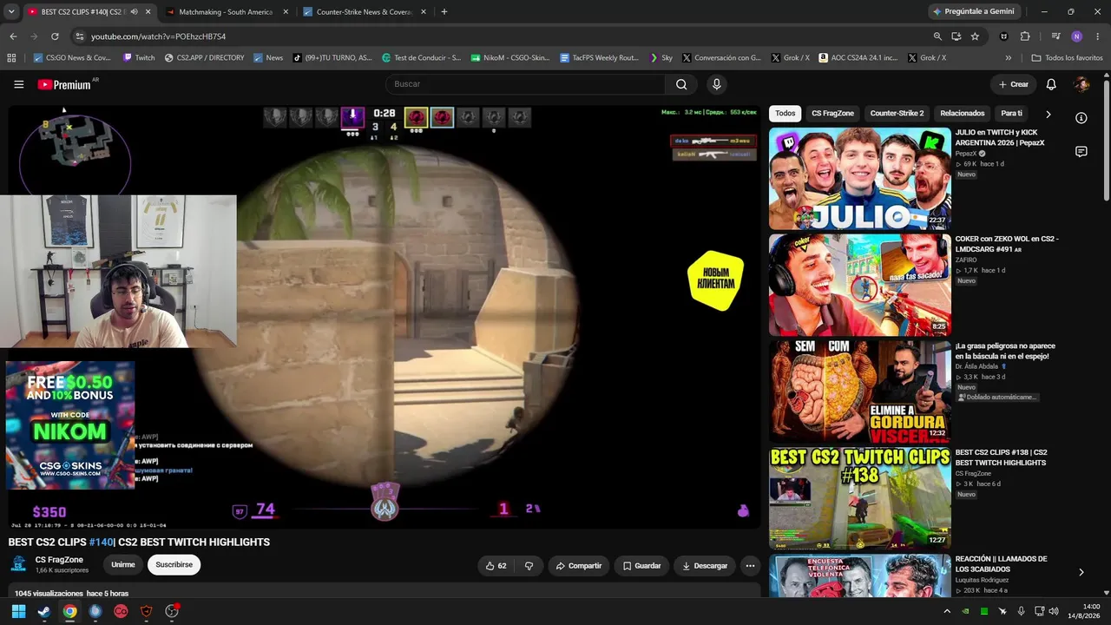Go back to the previous page
The height and width of the screenshot is (625, 1111).
tap(13, 36)
